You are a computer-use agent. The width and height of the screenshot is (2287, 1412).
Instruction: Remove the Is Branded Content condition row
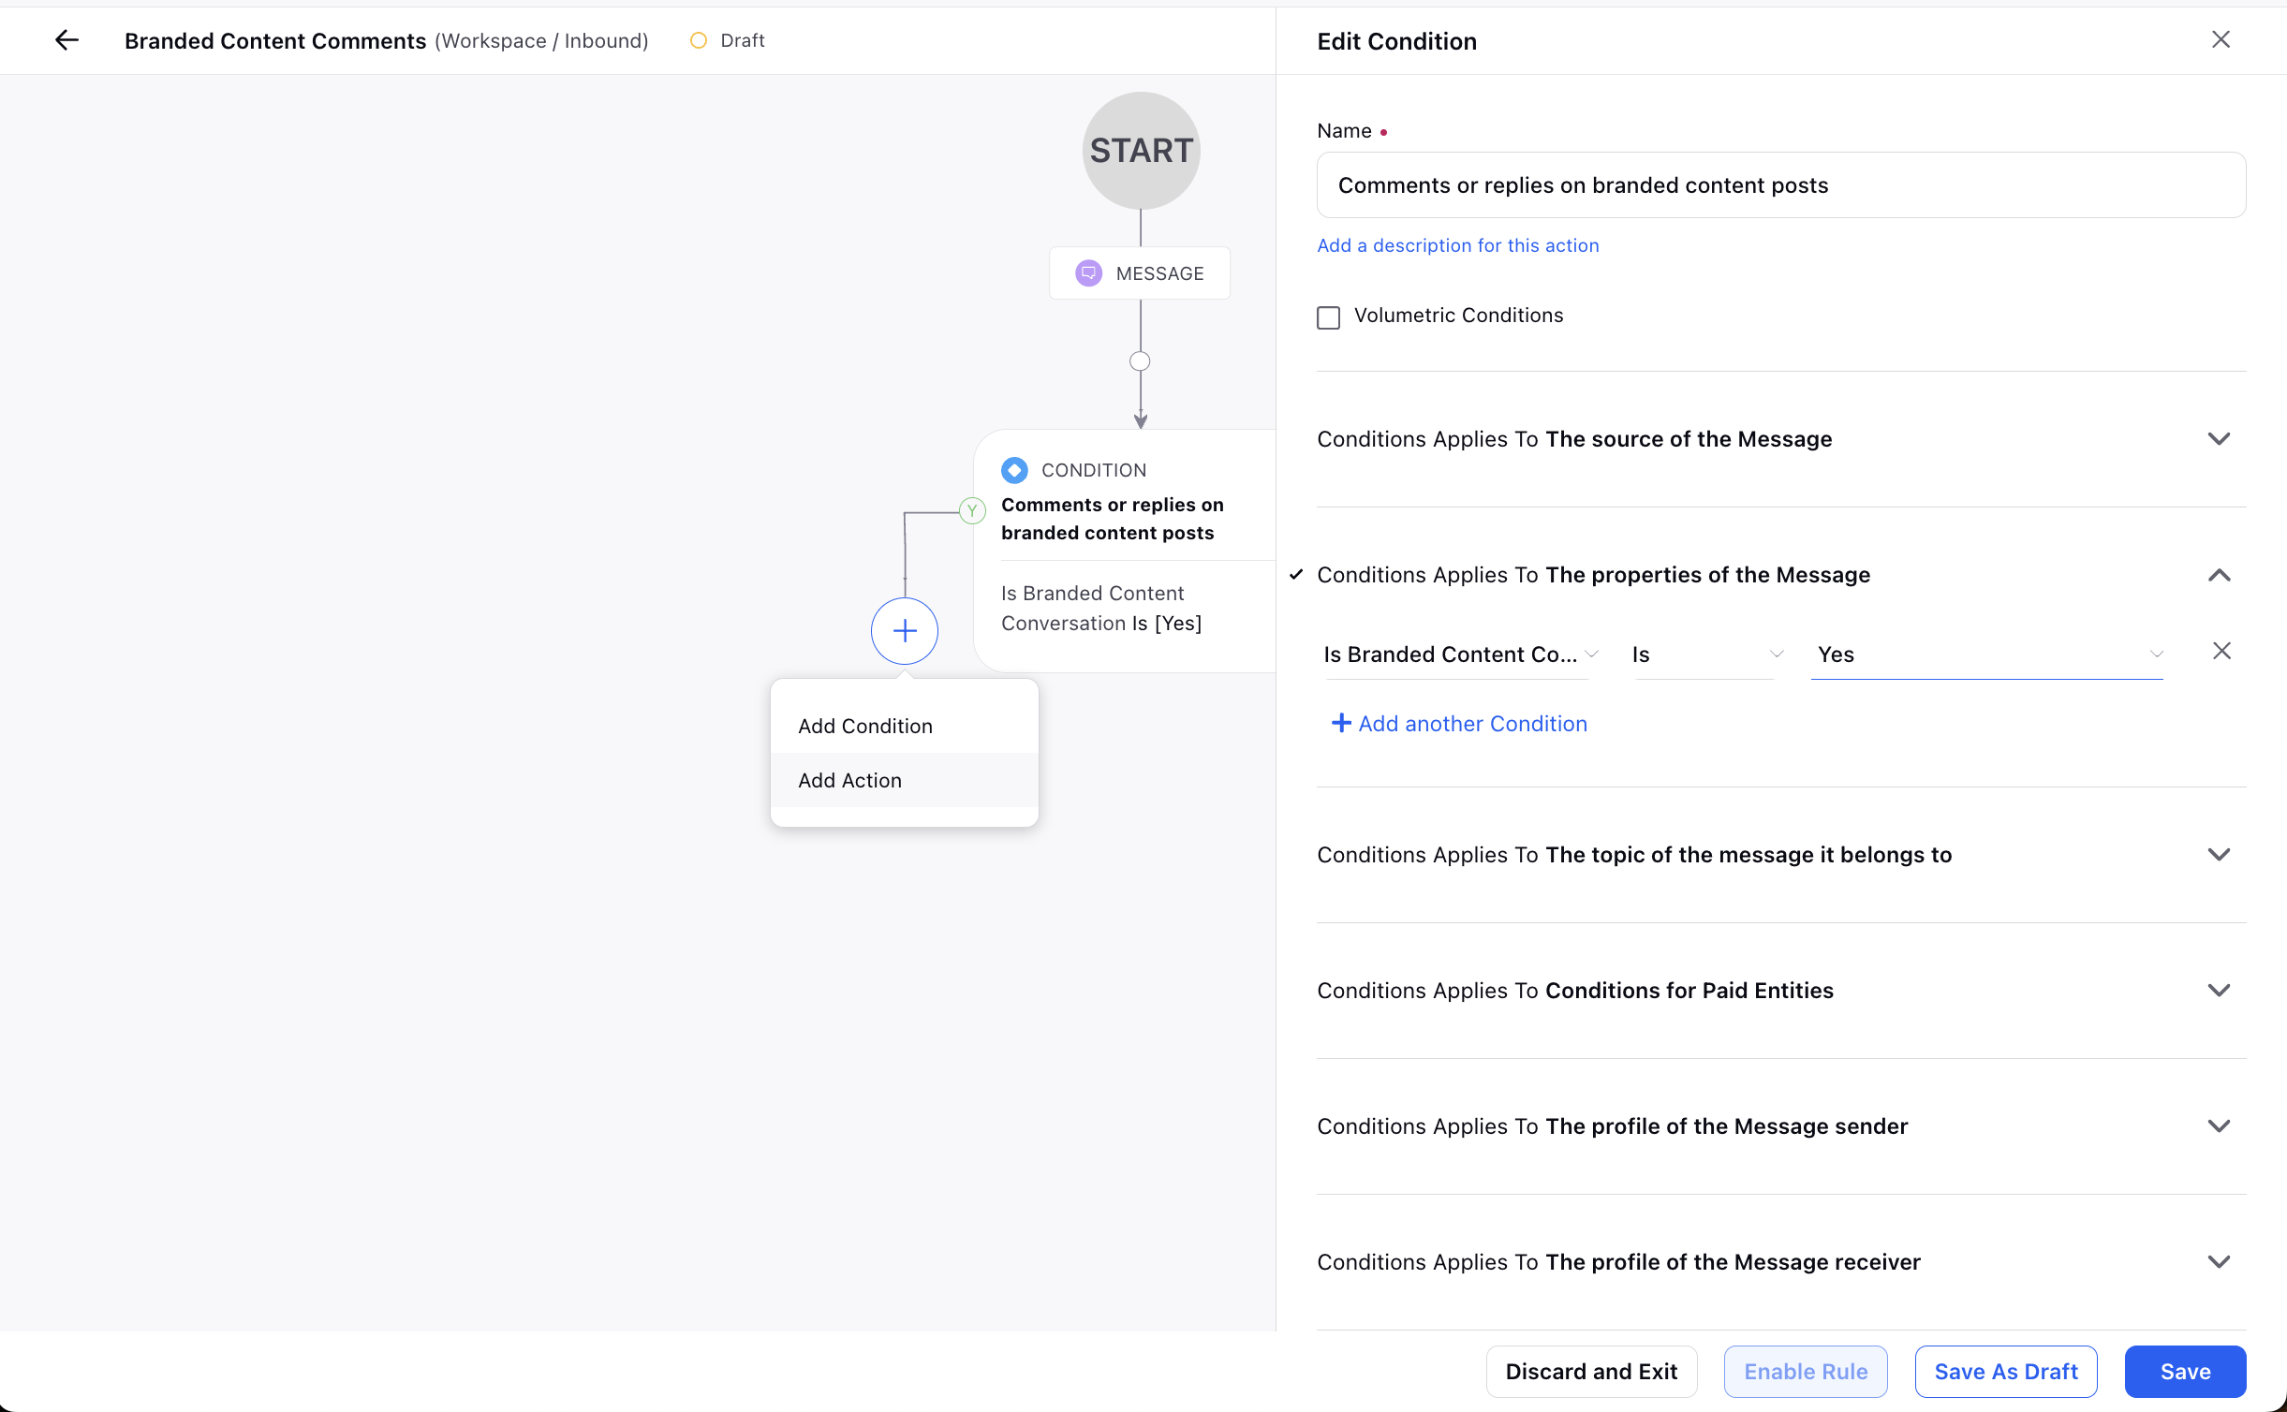click(2221, 651)
